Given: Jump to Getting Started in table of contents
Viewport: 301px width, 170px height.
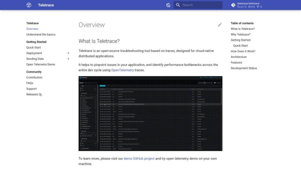Looking at the screenshot, I should tap(240, 40).
